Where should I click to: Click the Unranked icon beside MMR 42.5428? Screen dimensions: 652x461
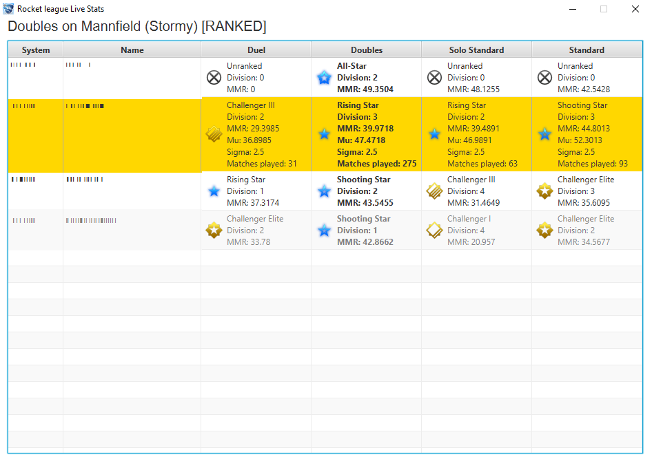[544, 78]
